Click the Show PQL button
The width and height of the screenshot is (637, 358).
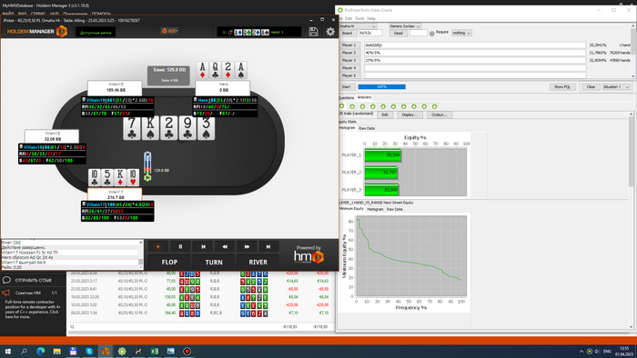[x=562, y=86]
